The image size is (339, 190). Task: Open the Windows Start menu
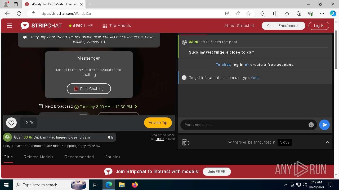[x=6, y=185]
